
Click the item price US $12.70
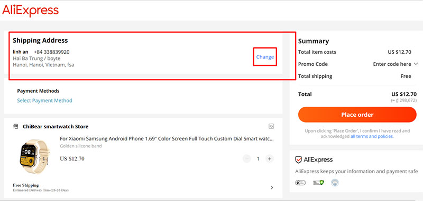tap(72, 159)
